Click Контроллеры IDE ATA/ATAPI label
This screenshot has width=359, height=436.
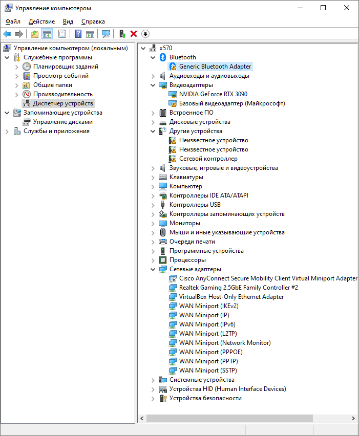[x=209, y=195]
